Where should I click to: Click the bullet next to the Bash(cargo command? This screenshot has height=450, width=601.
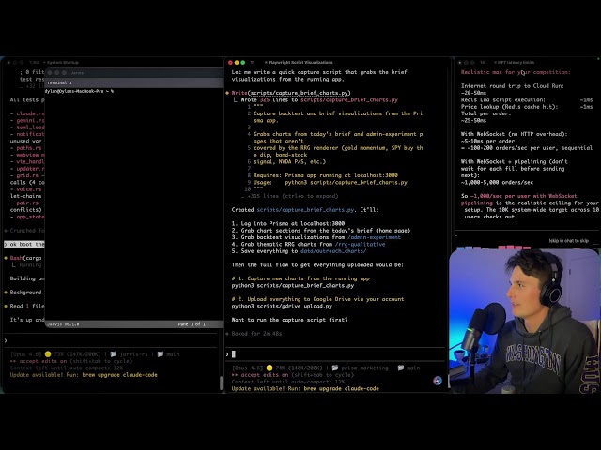pos(6,258)
